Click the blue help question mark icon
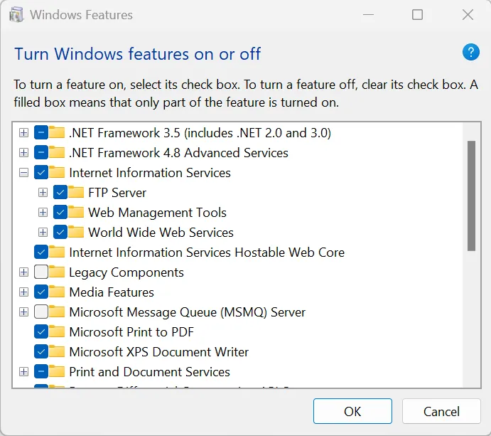This screenshot has height=436, width=491. 470,52
